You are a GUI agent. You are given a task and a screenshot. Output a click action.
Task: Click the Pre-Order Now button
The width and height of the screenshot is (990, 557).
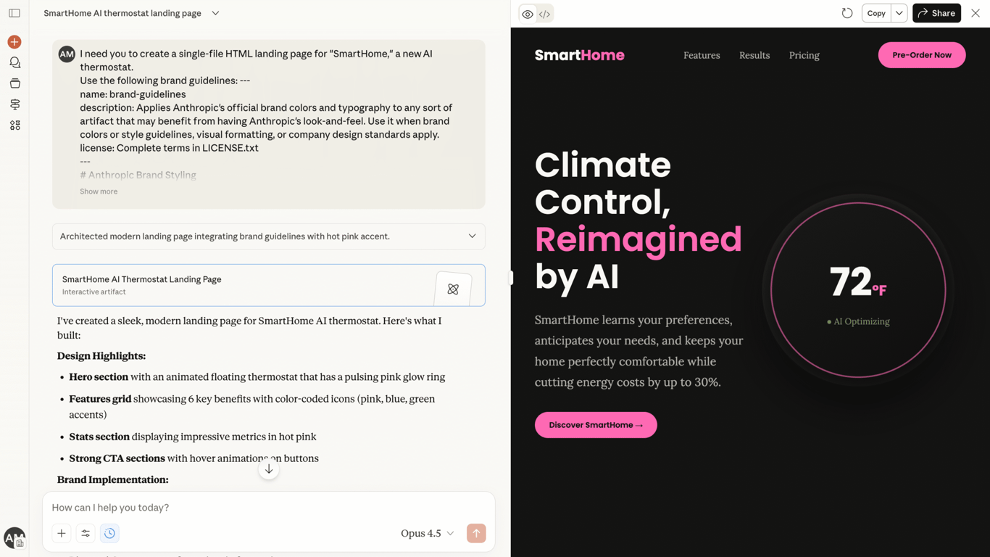(x=921, y=54)
